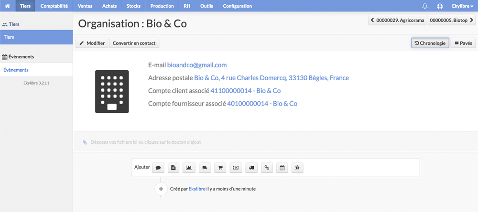The width and height of the screenshot is (478, 212).
Task: Add a link with chain icon
Action: 267,168
